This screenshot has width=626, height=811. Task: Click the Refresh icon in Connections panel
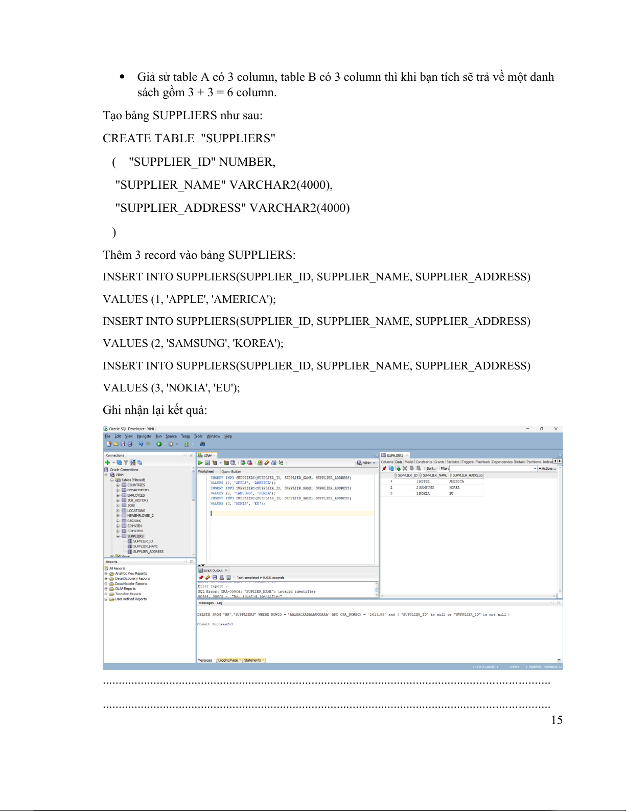click(x=119, y=463)
